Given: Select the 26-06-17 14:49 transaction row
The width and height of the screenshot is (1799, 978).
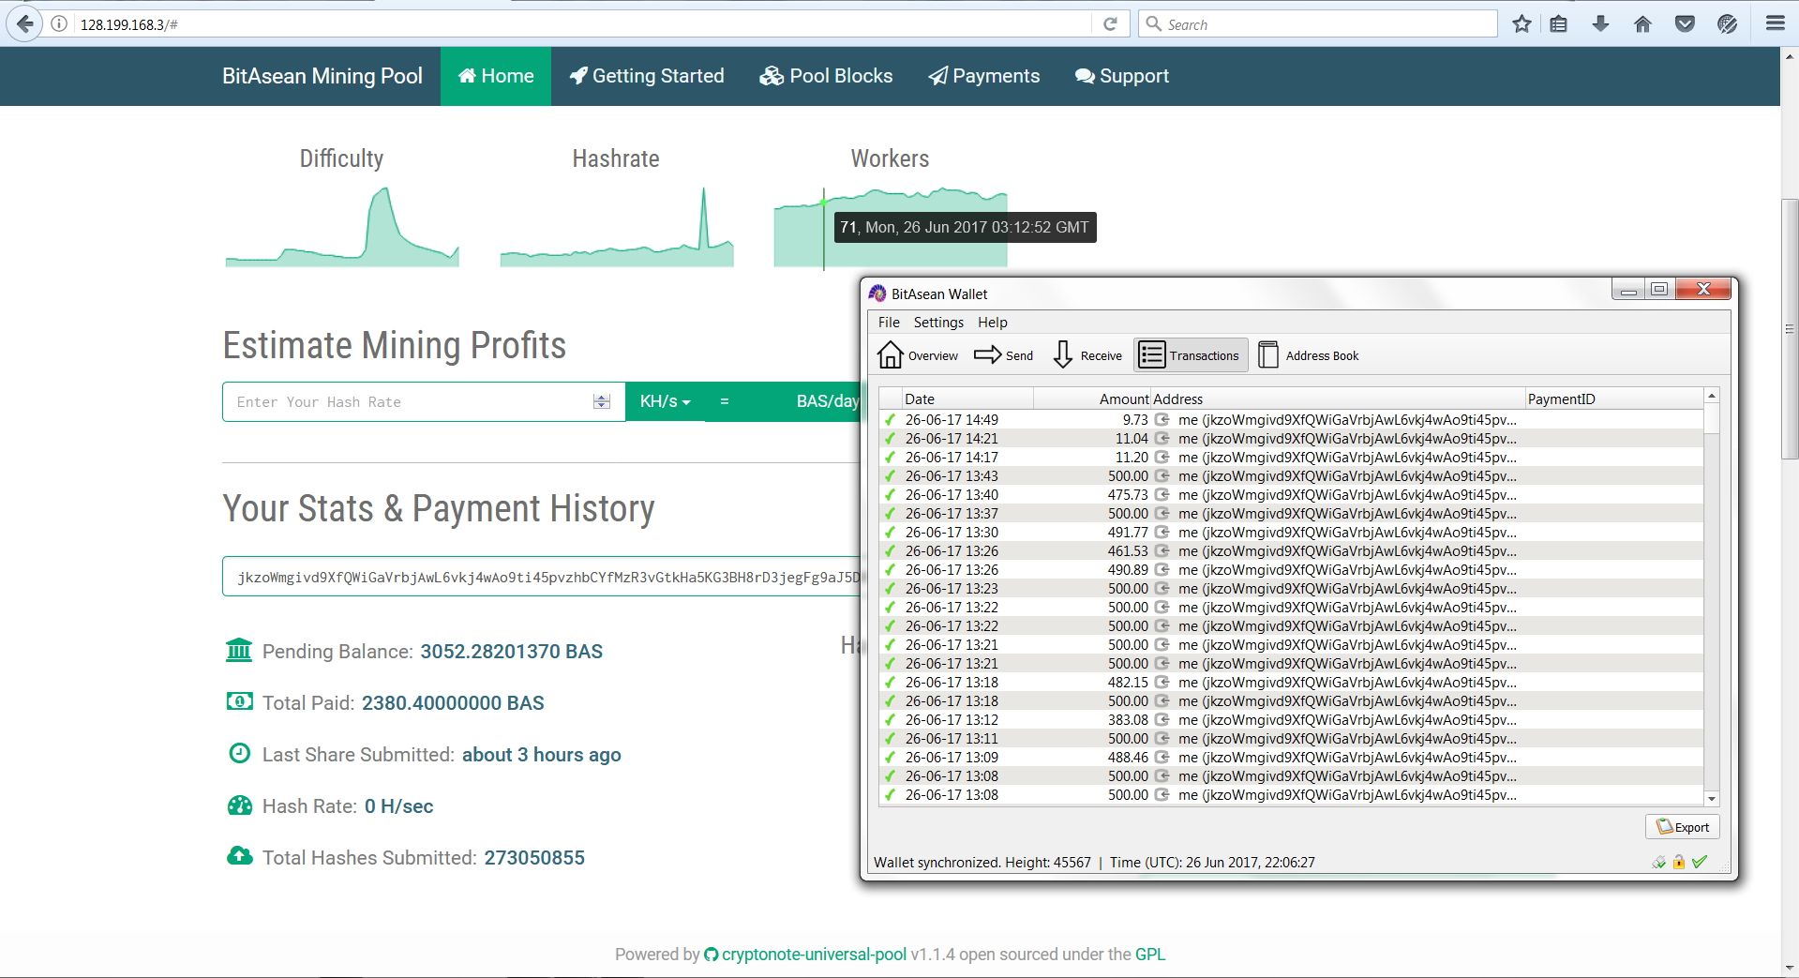Looking at the screenshot, I should pos(1291,420).
